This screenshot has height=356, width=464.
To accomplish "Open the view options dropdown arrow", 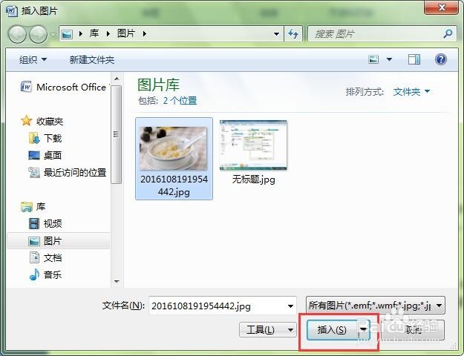I will click(390, 59).
